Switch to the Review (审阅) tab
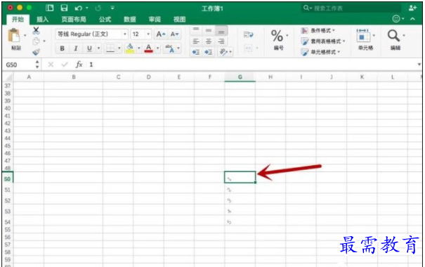Viewport: 425px width, 267px height. pyautogui.click(x=155, y=19)
